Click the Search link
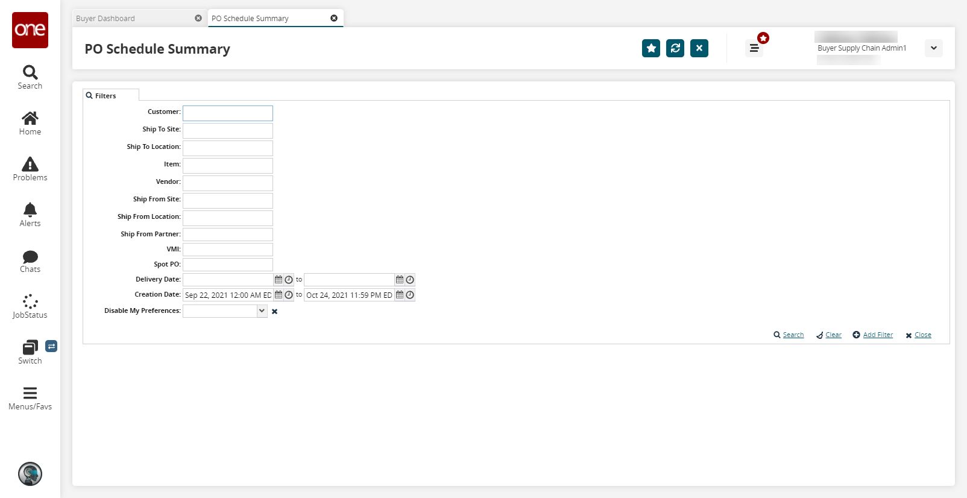Image resolution: width=967 pixels, height=498 pixels. 793,335
